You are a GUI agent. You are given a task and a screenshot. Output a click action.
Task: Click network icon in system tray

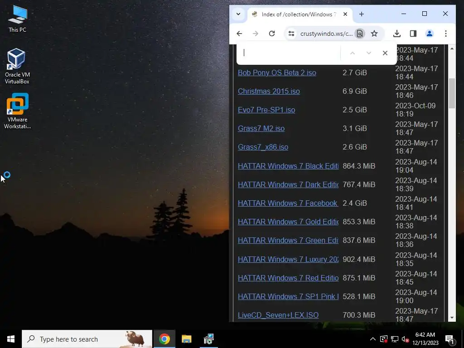coord(395,339)
